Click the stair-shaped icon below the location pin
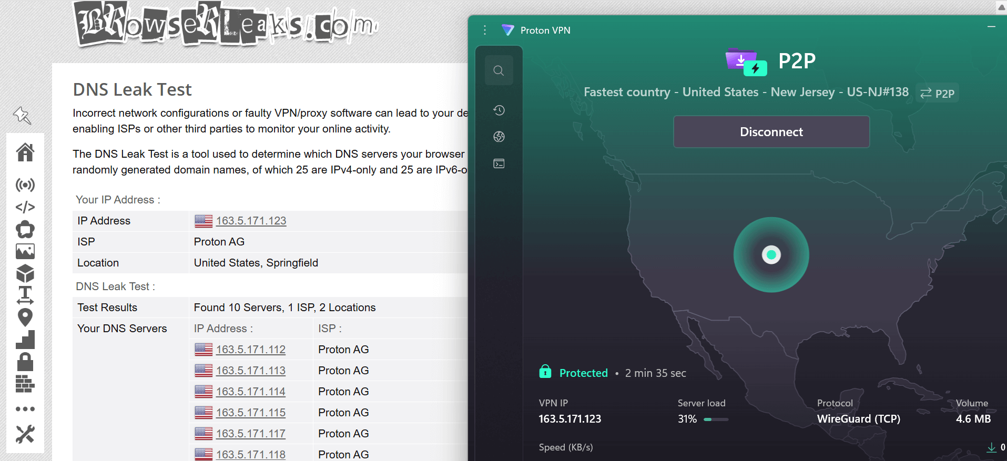 click(x=25, y=340)
